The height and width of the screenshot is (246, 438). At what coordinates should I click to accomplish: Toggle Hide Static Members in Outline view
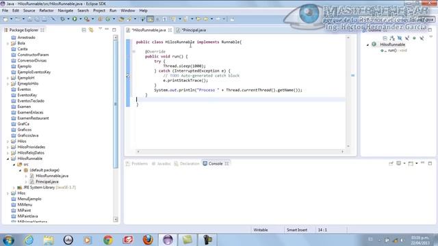pyautogui.click(x=407, y=38)
